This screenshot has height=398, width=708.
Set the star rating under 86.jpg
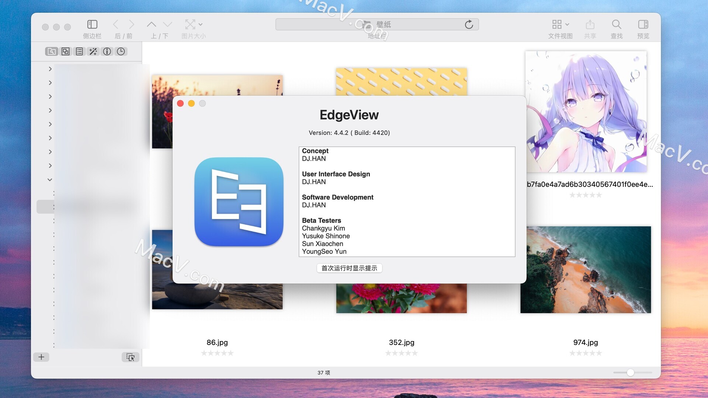(217, 353)
